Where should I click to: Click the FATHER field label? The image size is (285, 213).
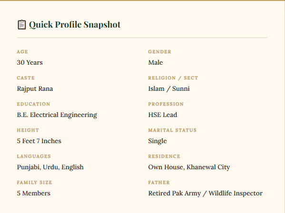pyautogui.click(x=159, y=183)
